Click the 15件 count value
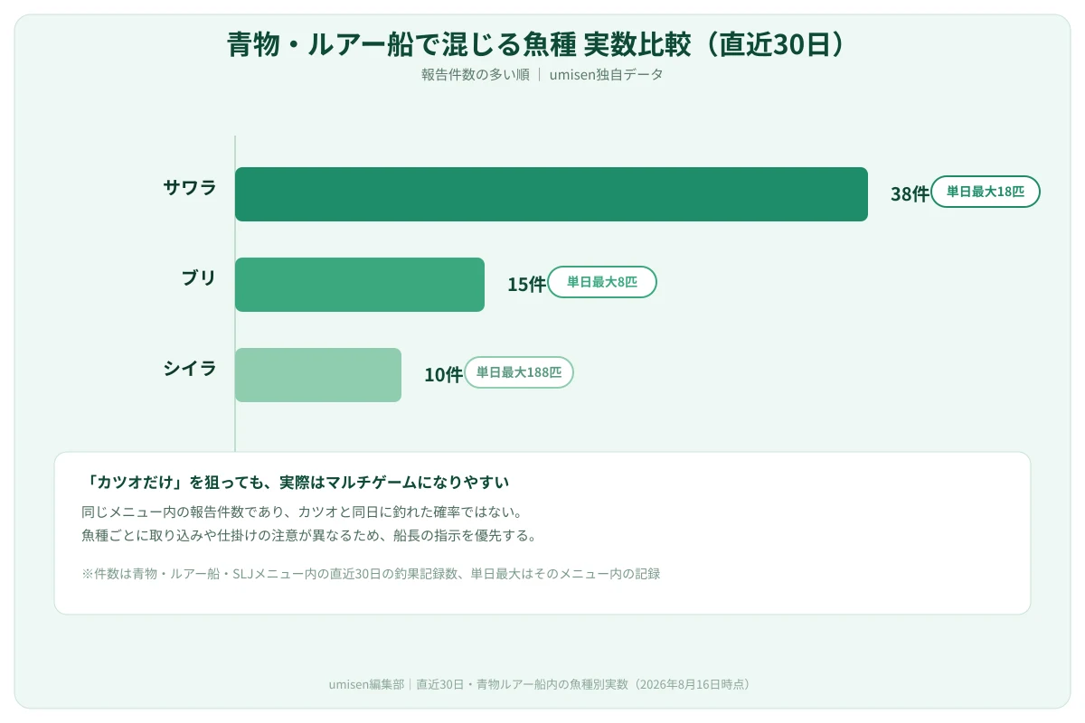The image size is (1085, 723). [x=526, y=285]
